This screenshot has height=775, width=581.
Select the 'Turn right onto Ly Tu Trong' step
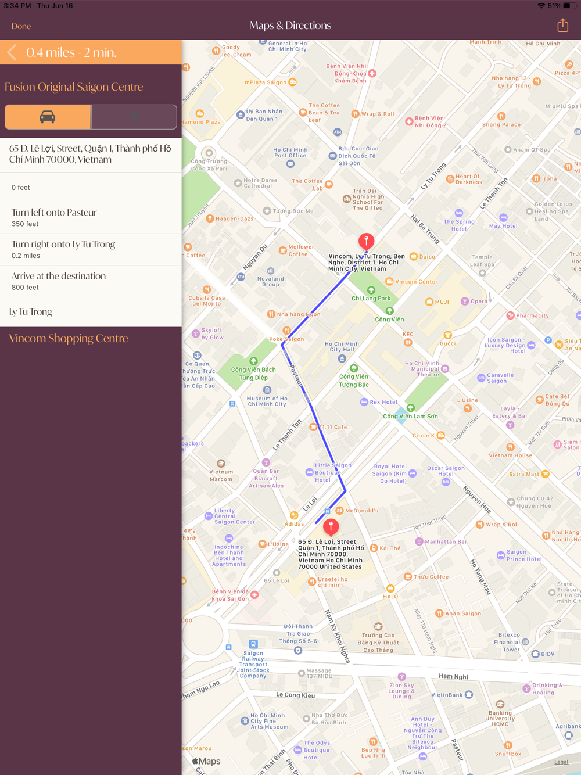(x=91, y=250)
